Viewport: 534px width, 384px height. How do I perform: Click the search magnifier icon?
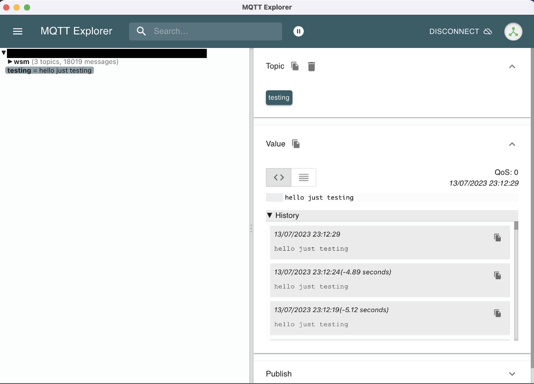141,31
